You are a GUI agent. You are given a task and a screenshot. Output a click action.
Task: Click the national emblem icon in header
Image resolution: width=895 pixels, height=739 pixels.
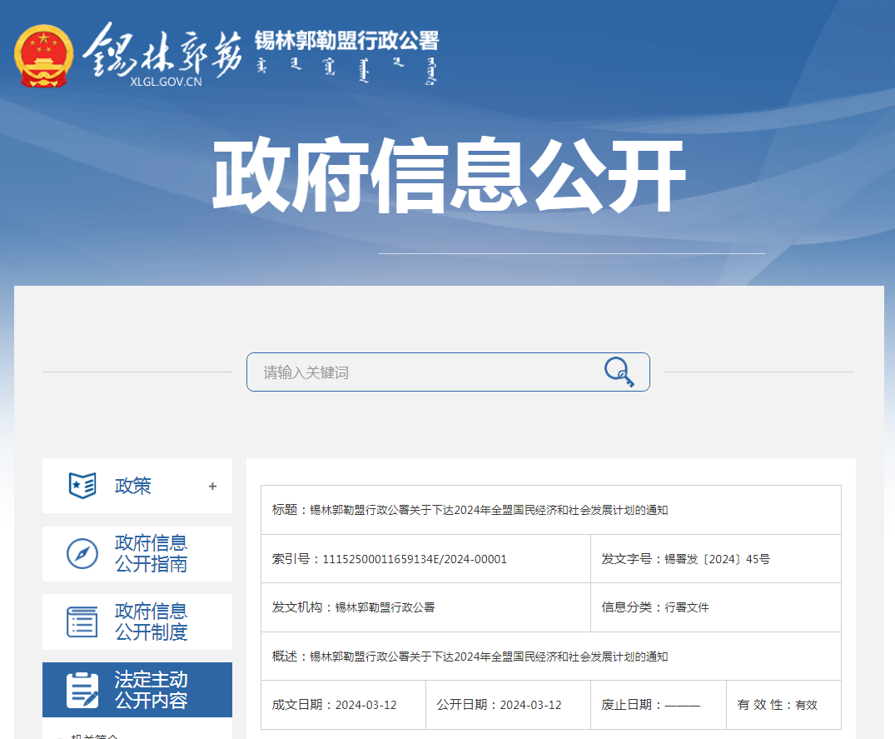(x=43, y=56)
